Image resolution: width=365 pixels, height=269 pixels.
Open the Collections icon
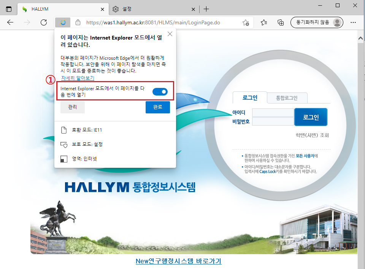(281, 22)
